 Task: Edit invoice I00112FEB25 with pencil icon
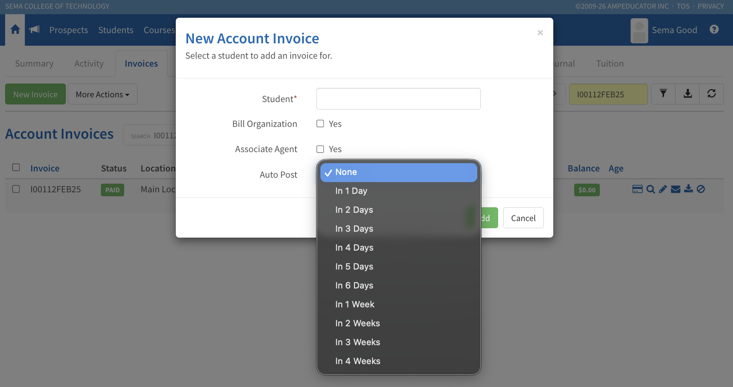tap(663, 189)
